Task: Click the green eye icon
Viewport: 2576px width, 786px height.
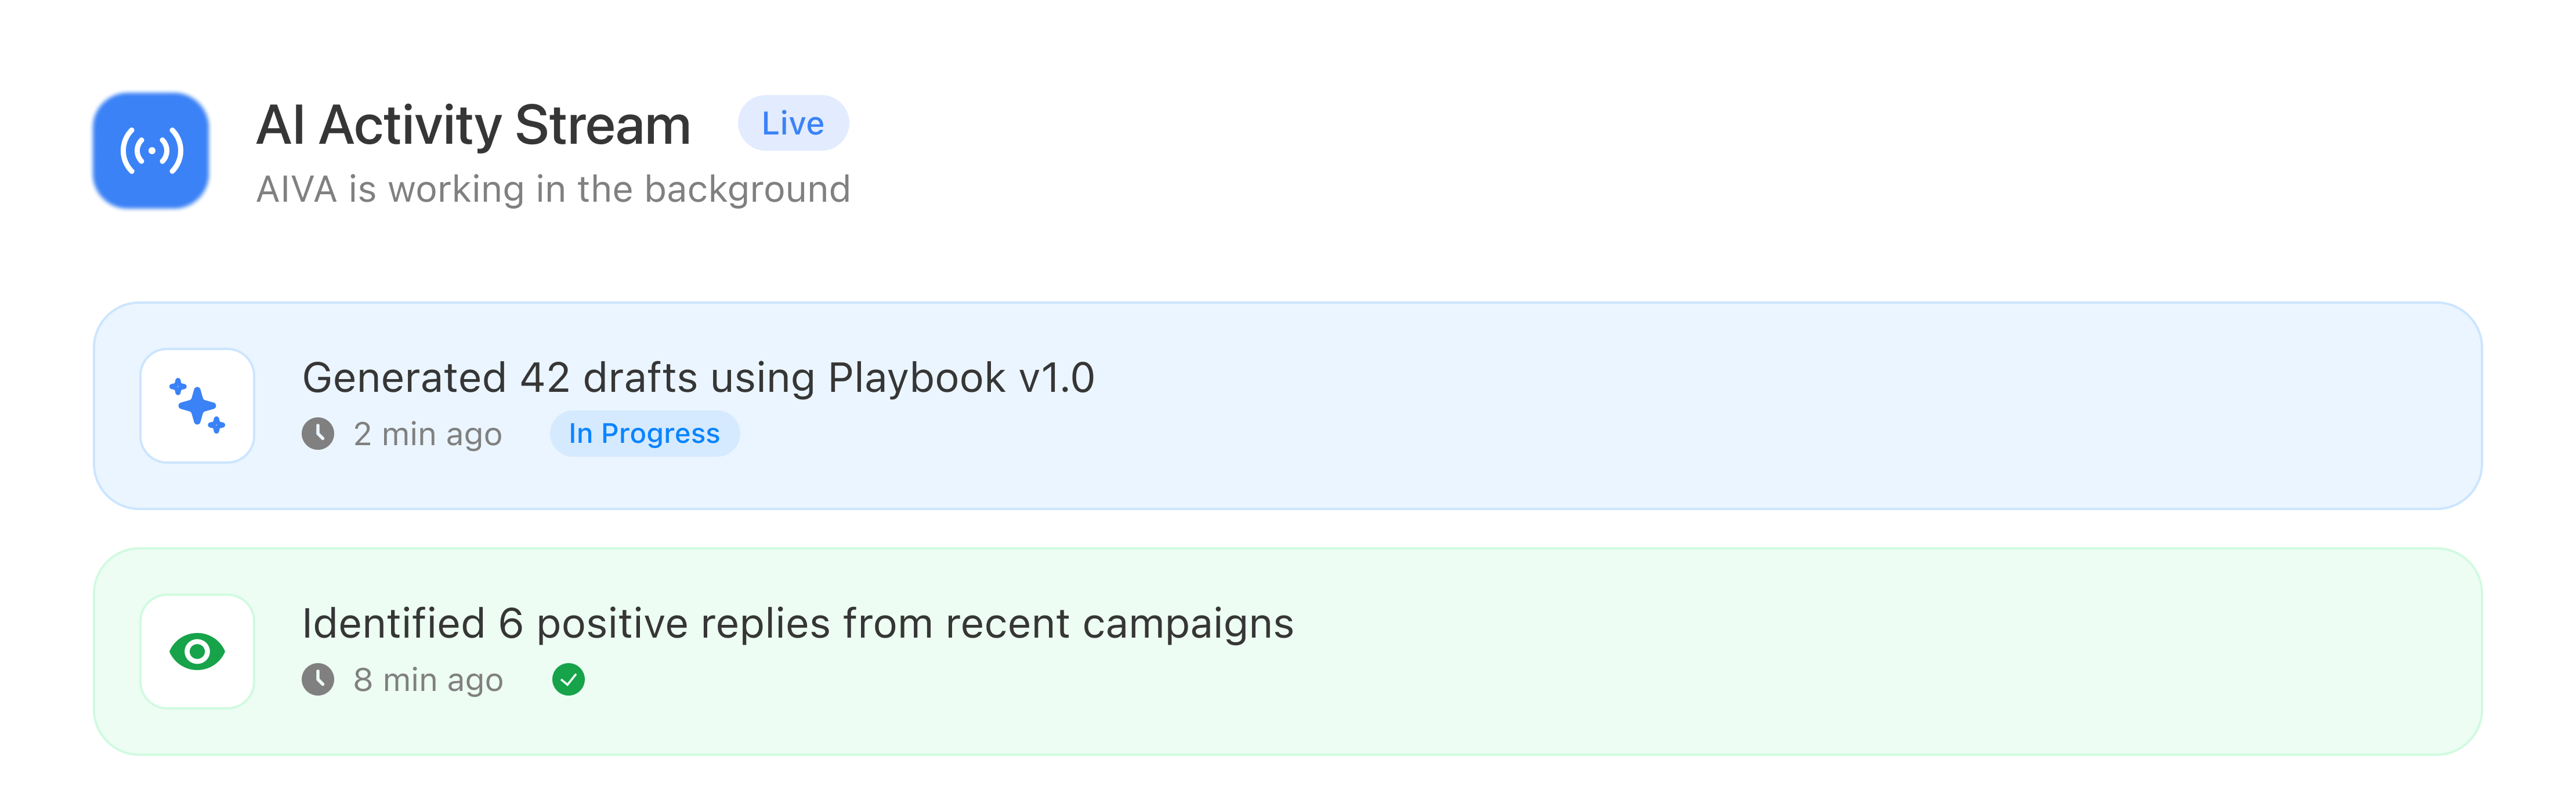Action: point(197,652)
